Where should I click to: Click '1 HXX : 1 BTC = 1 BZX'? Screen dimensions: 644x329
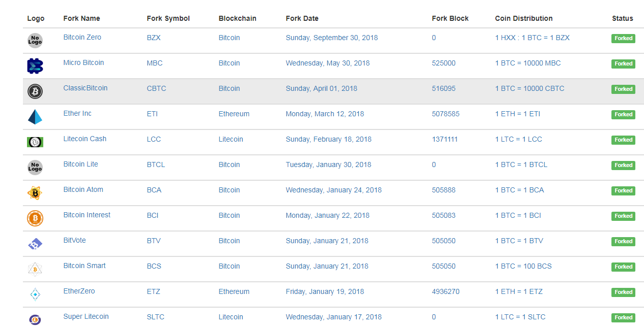533,38
